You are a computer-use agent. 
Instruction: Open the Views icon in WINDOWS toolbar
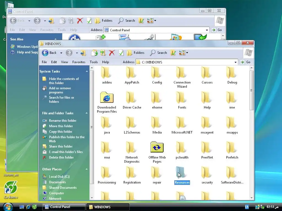pyautogui.click(x=182, y=53)
